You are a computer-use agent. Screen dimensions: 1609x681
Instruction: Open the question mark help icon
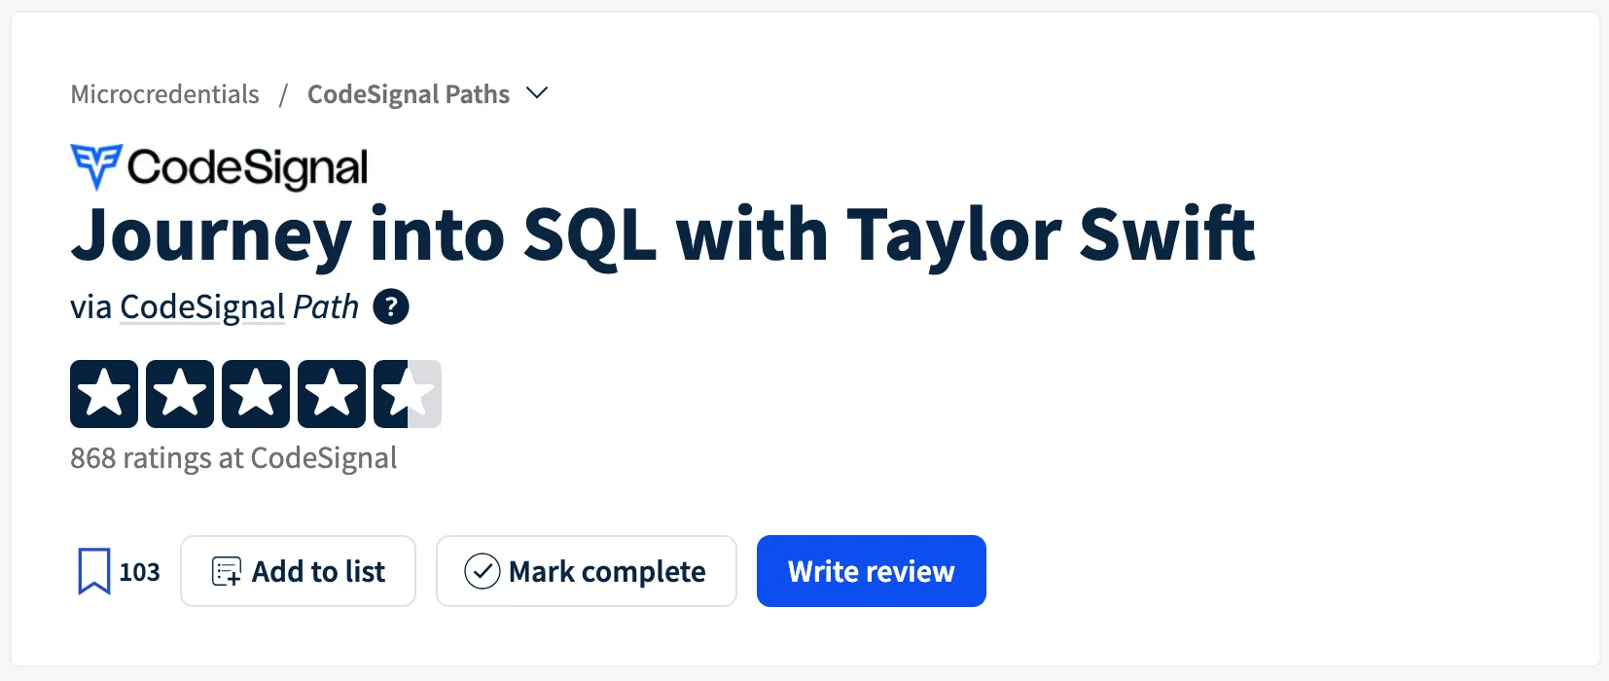391,306
